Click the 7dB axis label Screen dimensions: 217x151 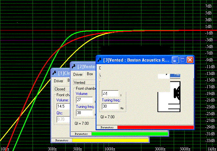tap(208, 6)
